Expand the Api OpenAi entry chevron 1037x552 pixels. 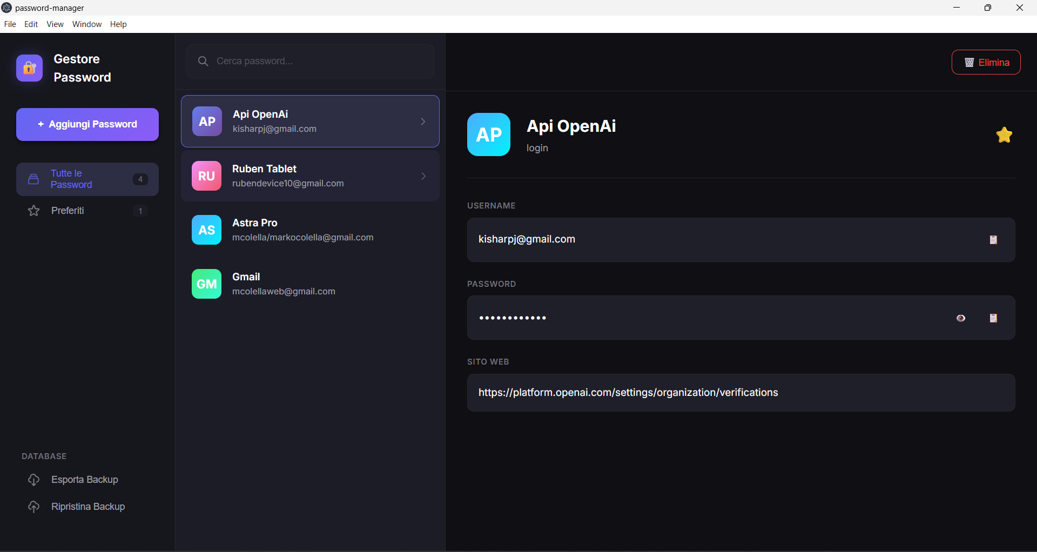(x=423, y=121)
